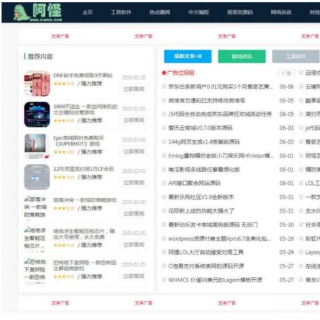Open the DNF助手免费领取9天黑钻 title
Viewport: 320px width, 320px height.
pyautogui.click(x=83, y=76)
